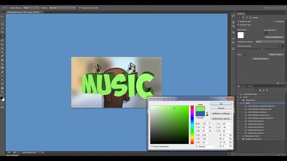Open the 'Отображение текстур' dropdown
This screenshot has height=161, width=287.
[270, 42]
